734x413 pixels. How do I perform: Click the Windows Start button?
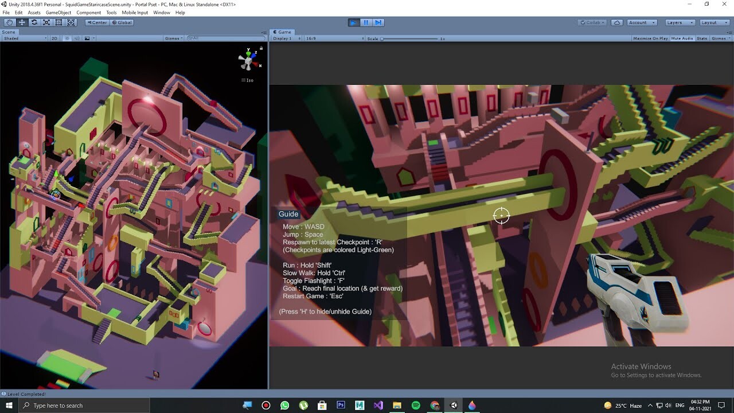(x=10, y=406)
